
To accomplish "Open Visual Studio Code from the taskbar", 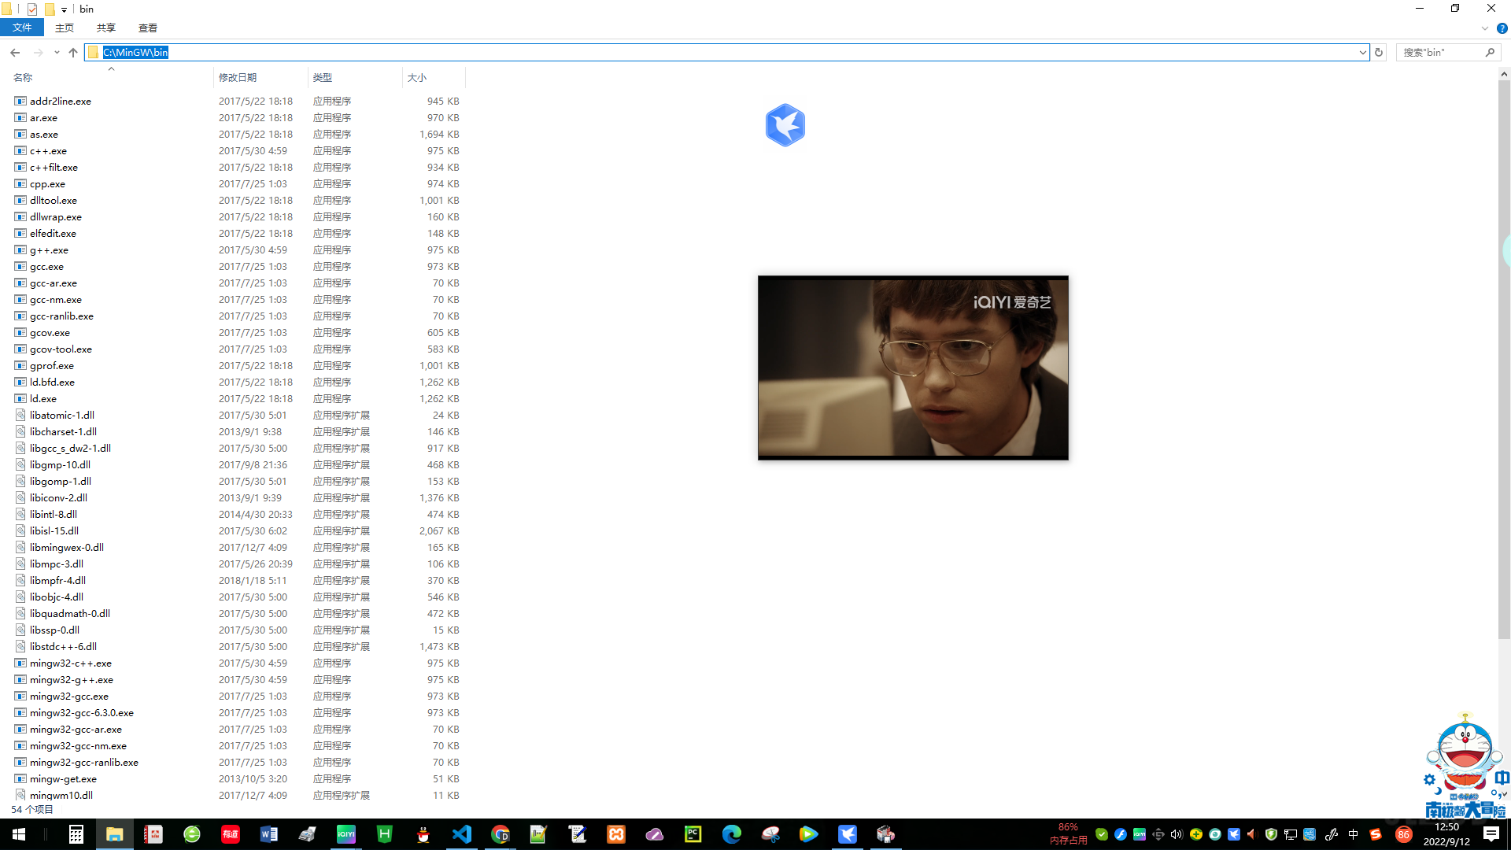I will 462,834.
